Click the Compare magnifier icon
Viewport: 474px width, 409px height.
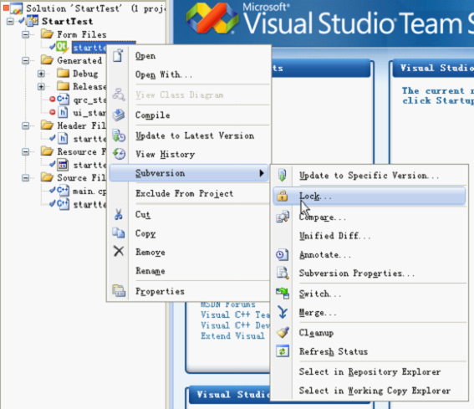click(x=283, y=217)
